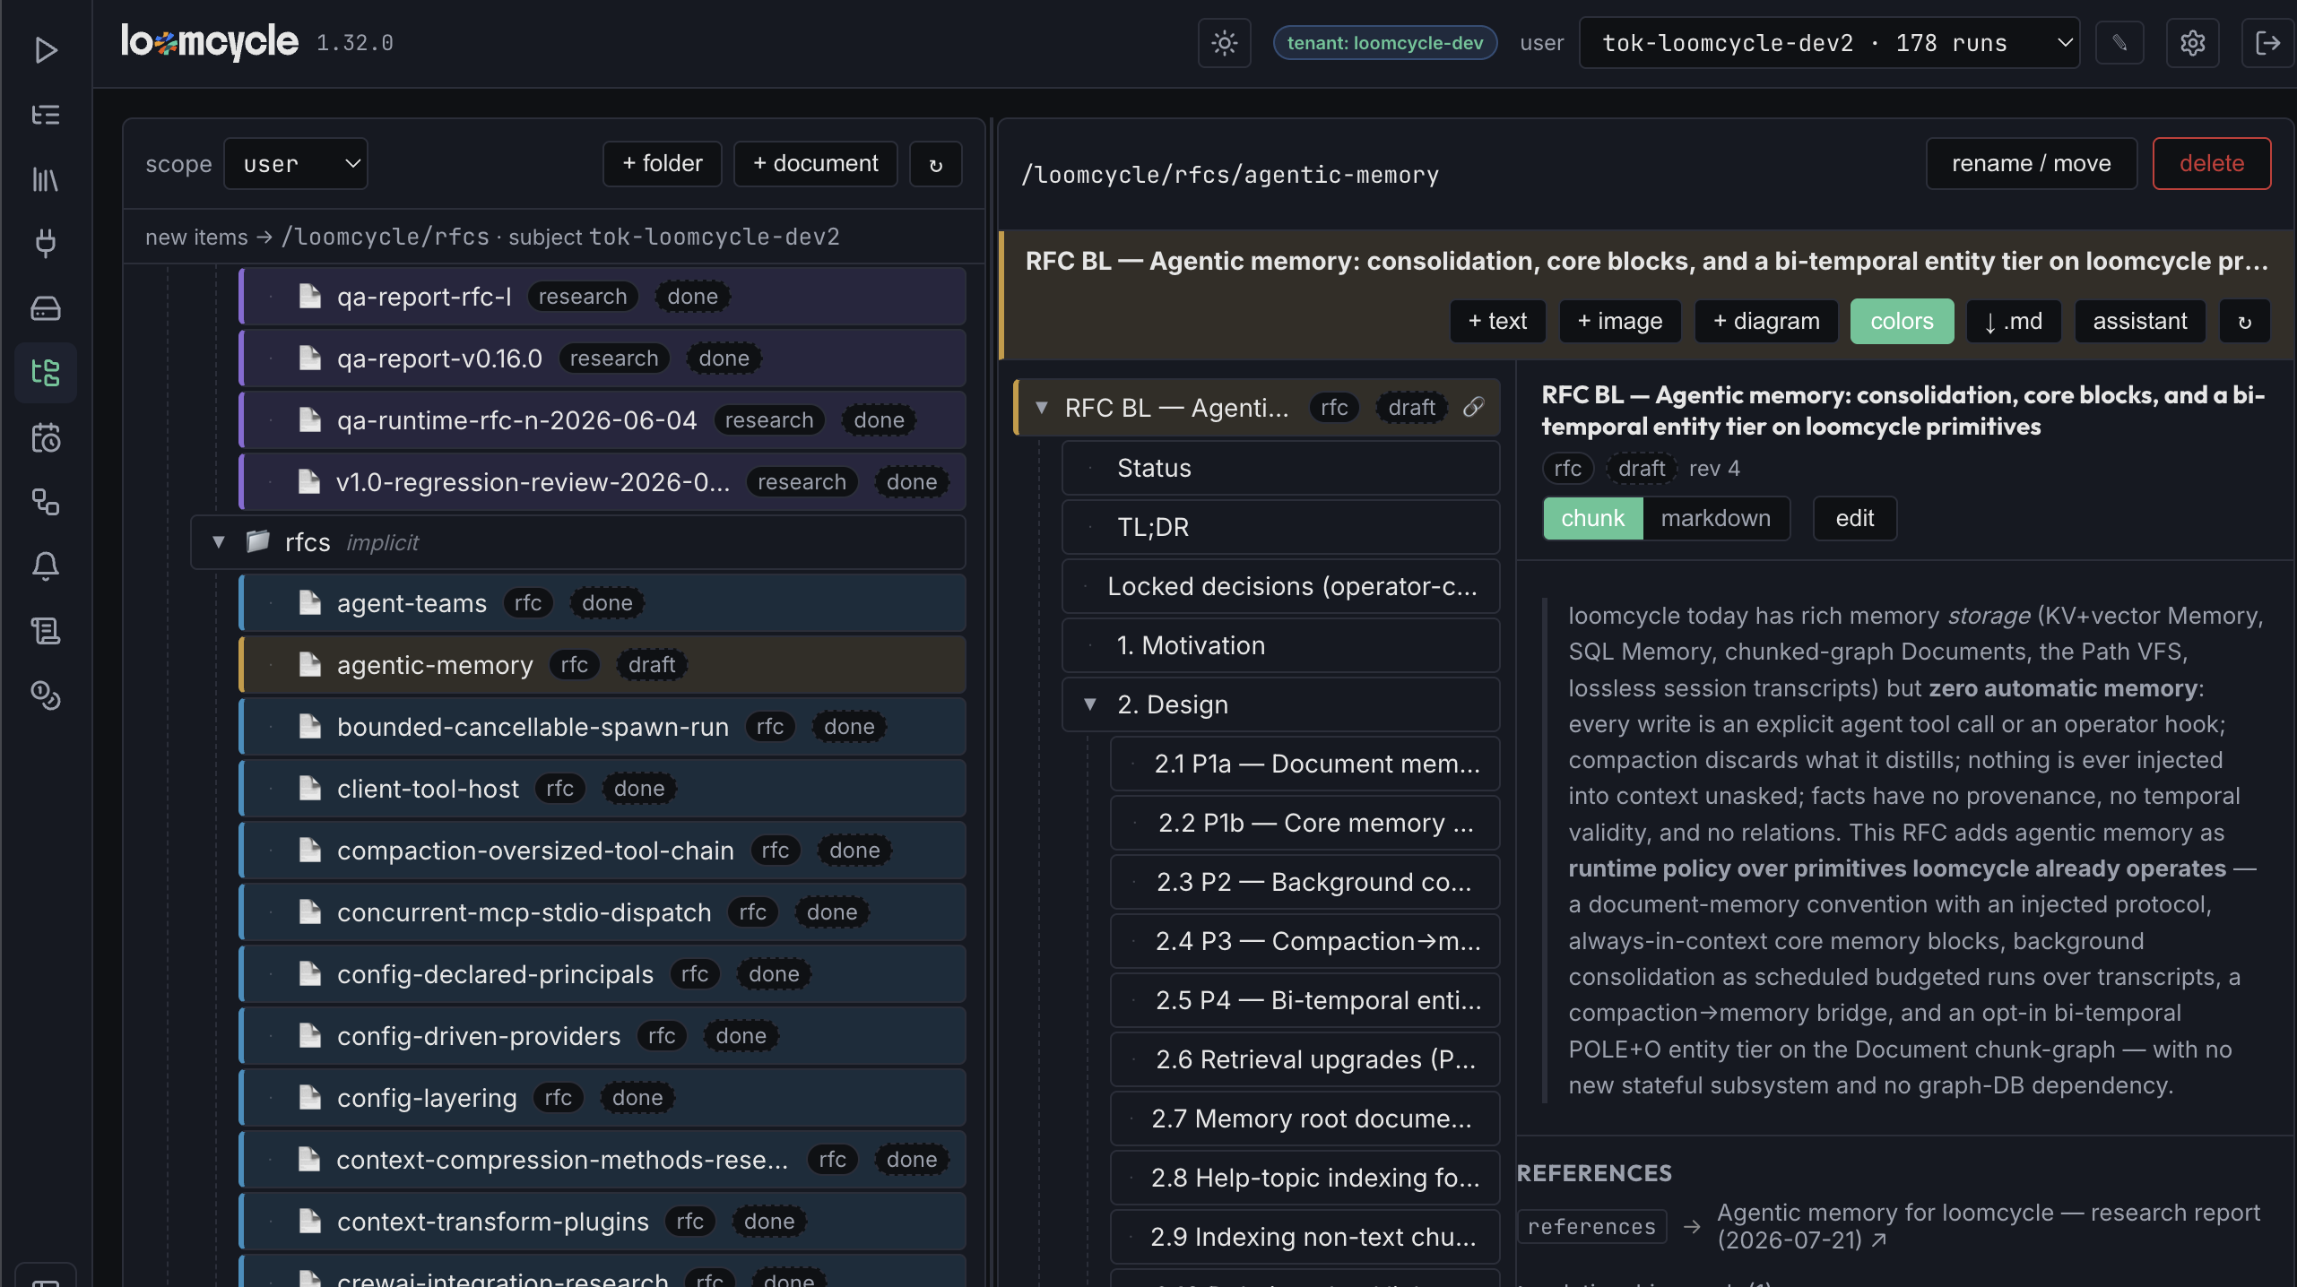Open Agentic memory research report link
Screen dimensions: 2297x1287
tap(1988, 1226)
